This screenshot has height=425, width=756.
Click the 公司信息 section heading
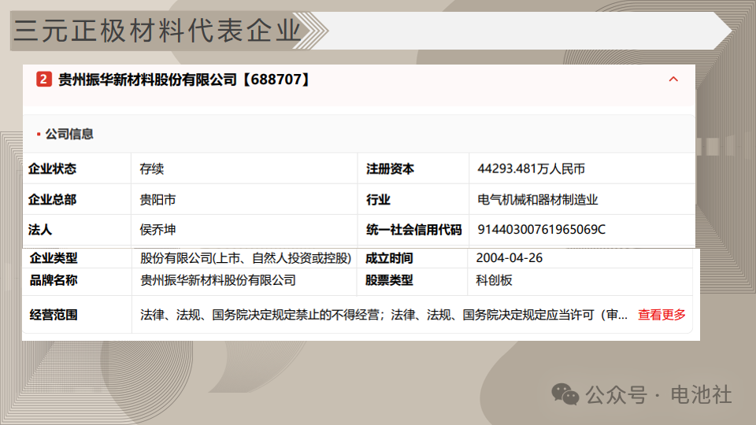(69, 134)
